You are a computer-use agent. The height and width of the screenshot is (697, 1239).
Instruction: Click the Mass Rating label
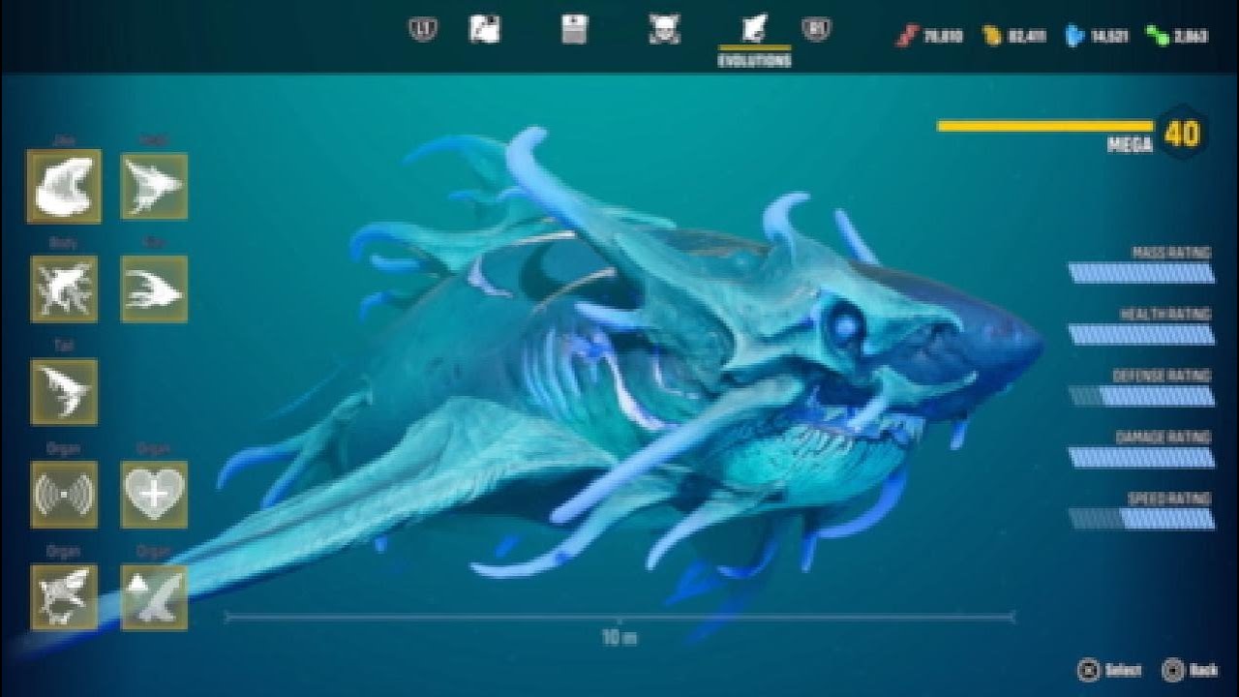1171,253
